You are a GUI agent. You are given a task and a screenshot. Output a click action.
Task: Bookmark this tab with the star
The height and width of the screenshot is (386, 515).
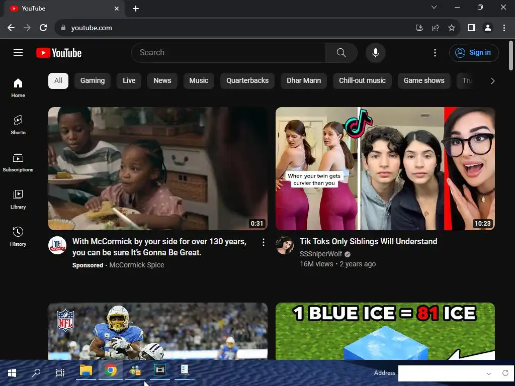click(x=452, y=28)
